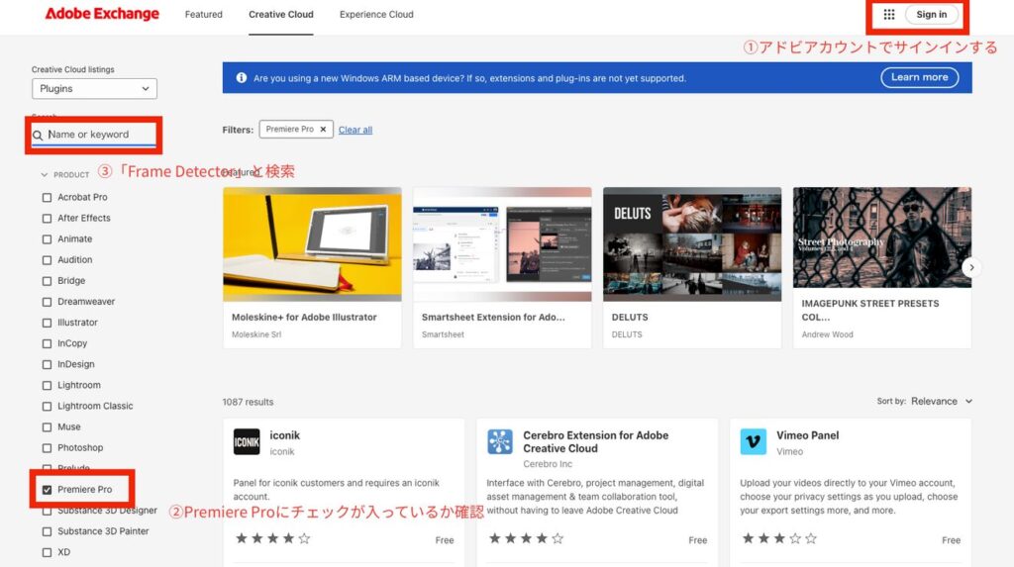The image size is (1014, 567).
Task: Click the Andrew Wood publisher name
Action: (827, 334)
